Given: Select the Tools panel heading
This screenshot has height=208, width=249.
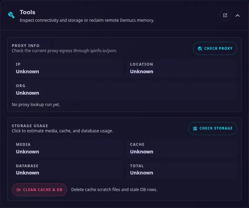Looking at the screenshot, I should click(x=27, y=12).
